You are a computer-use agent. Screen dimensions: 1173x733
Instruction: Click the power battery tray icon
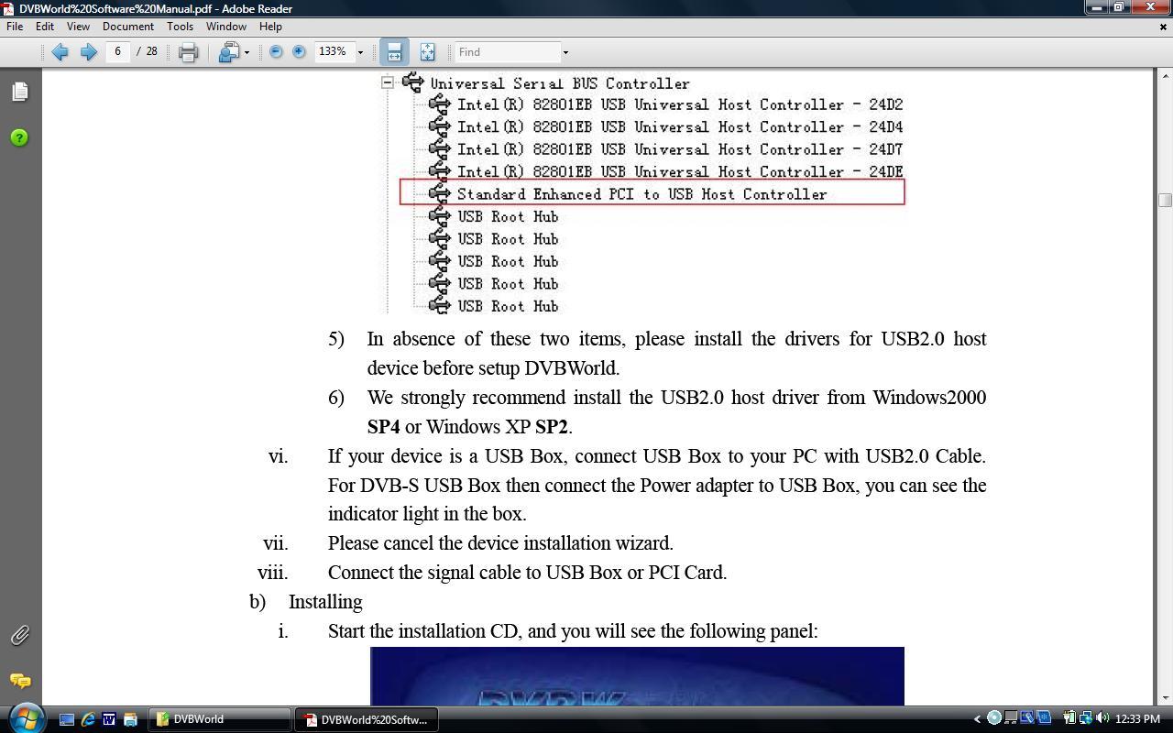(x=1069, y=718)
